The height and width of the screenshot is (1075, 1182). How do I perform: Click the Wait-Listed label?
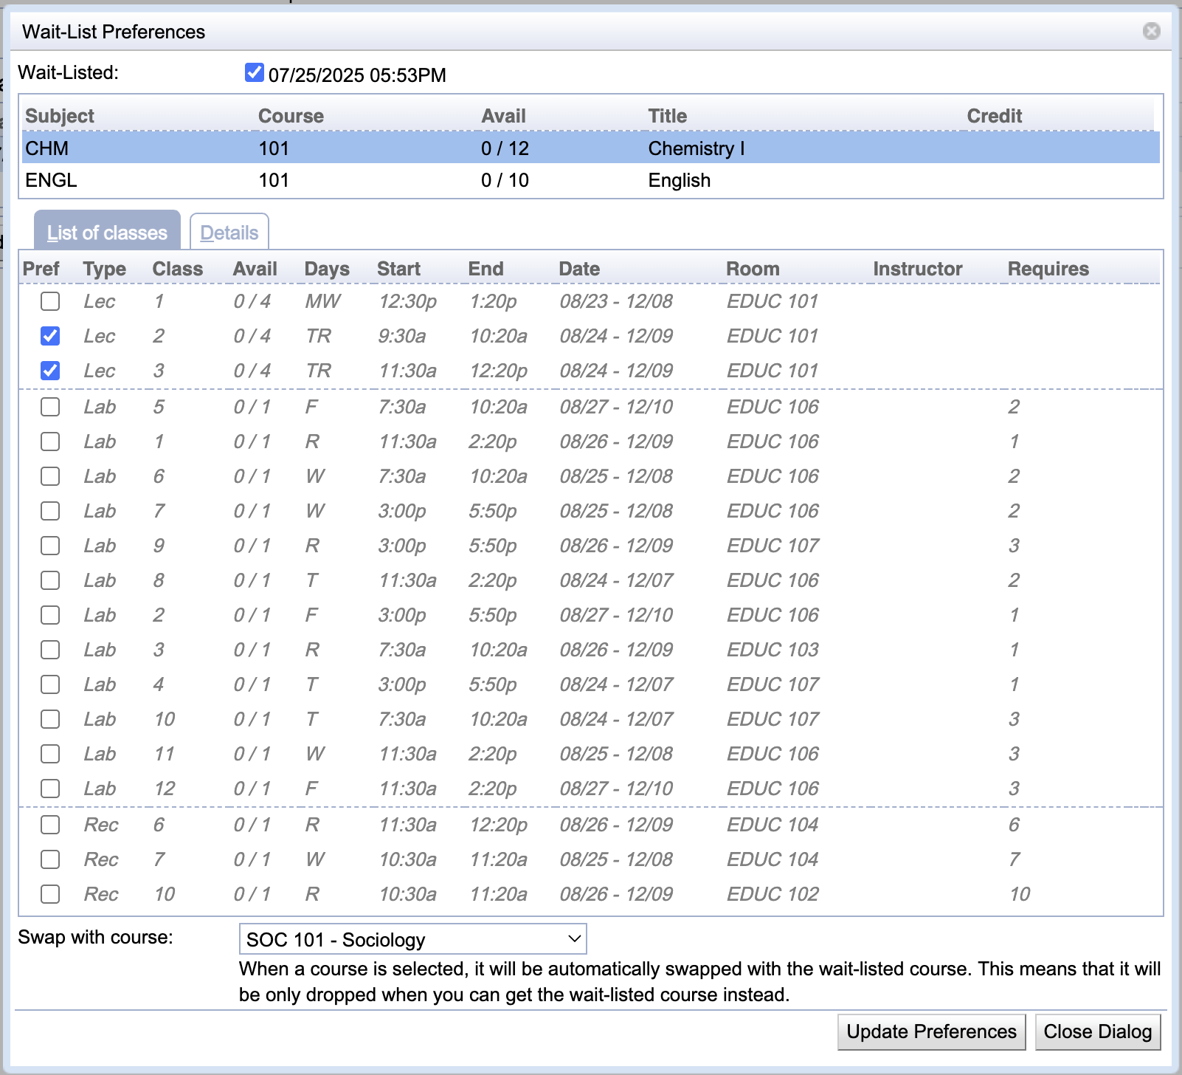(x=68, y=72)
